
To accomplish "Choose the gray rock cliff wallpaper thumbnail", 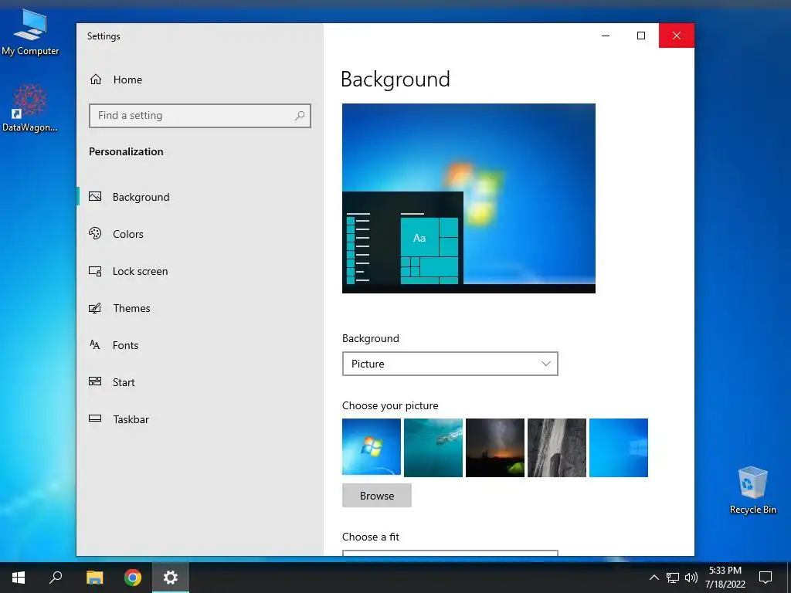I will coord(556,447).
